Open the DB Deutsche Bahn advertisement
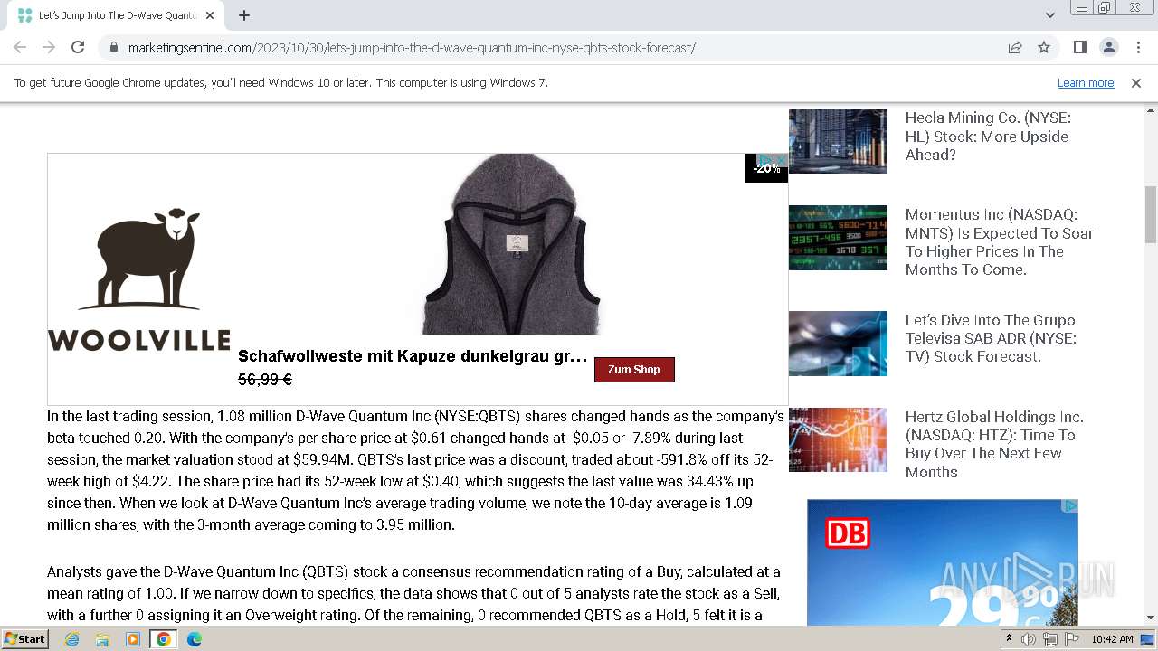The width and height of the screenshot is (1158, 651). pos(943,562)
